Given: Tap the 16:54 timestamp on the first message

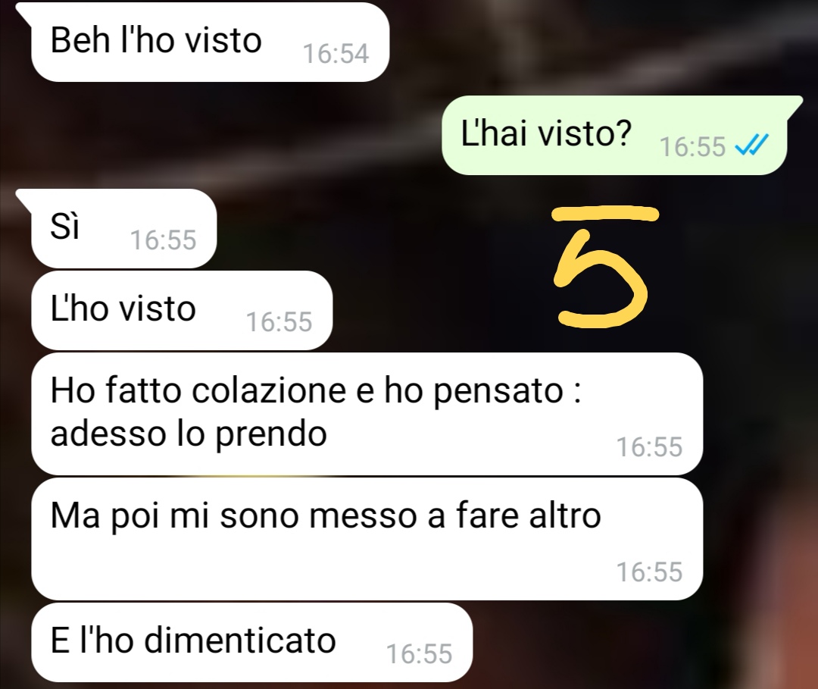Looking at the screenshot, I should click(336, 53).
